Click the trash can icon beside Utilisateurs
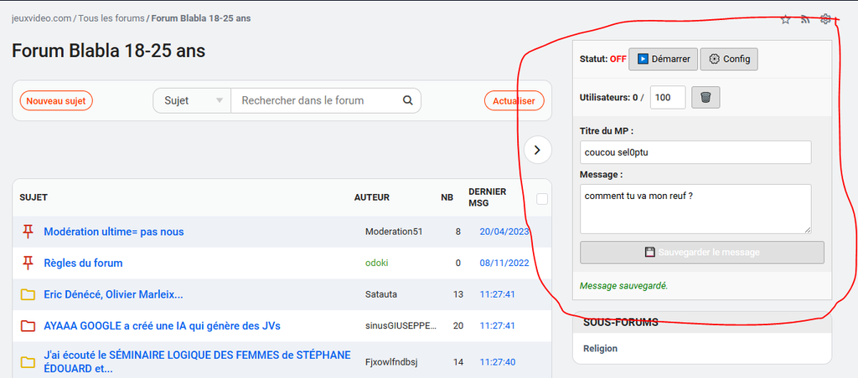Screen dimensions: 858x378 [706, 98]
